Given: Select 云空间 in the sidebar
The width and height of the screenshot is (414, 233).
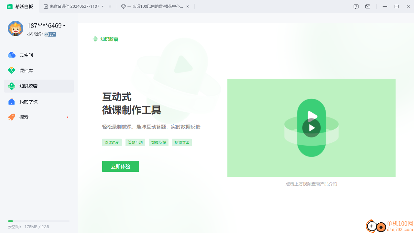Looking at the screenshot, I should (39, 55).
